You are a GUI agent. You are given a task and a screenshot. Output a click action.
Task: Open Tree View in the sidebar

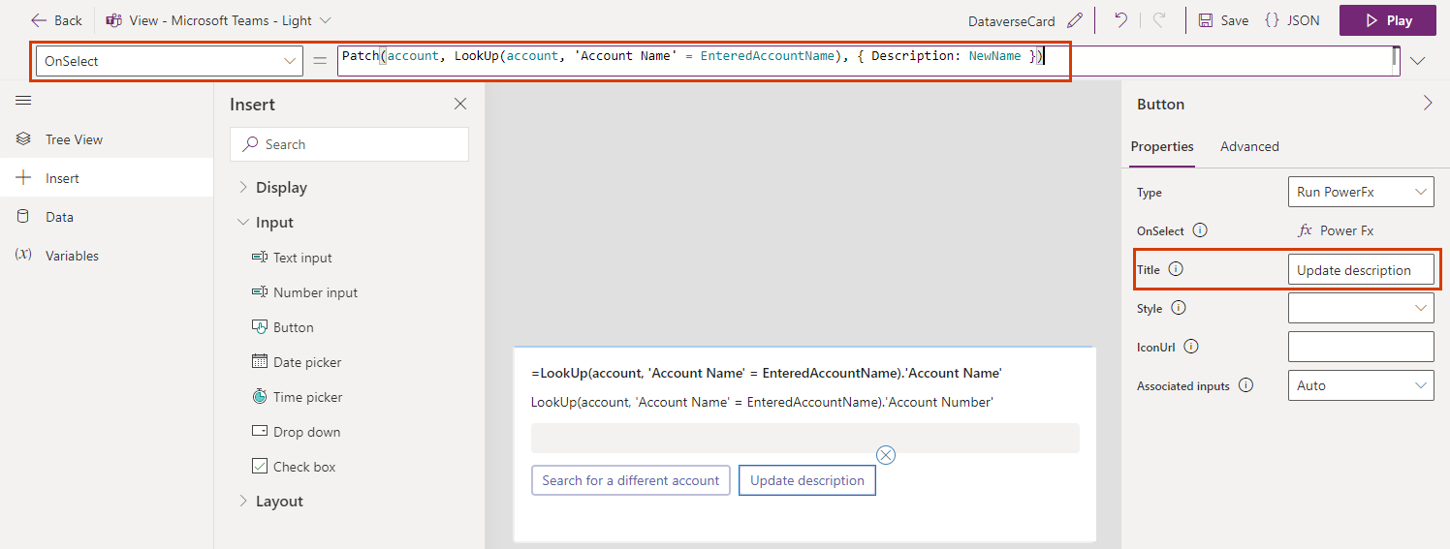point(107,139)
